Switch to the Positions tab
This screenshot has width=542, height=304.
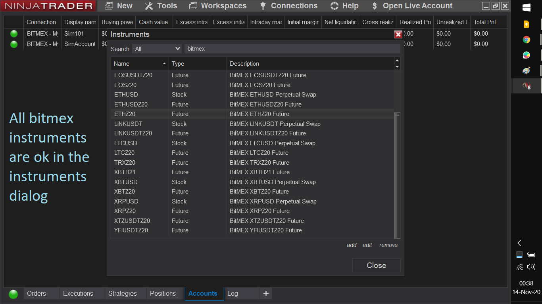coord(163,293)
